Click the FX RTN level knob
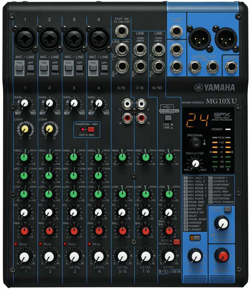 tap(196, 256)
